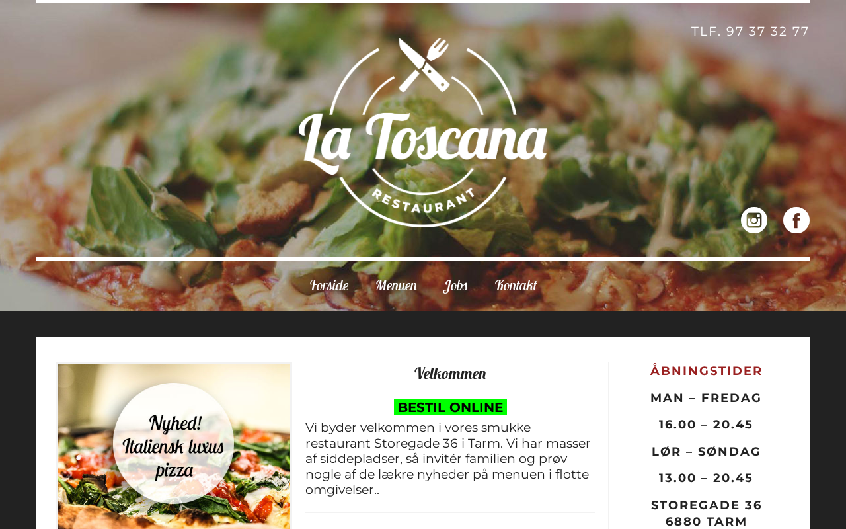Click the 13.00 – 20.45 weekend hours
The height and width of the screenshot is (529, 846).
coord(706,478)
